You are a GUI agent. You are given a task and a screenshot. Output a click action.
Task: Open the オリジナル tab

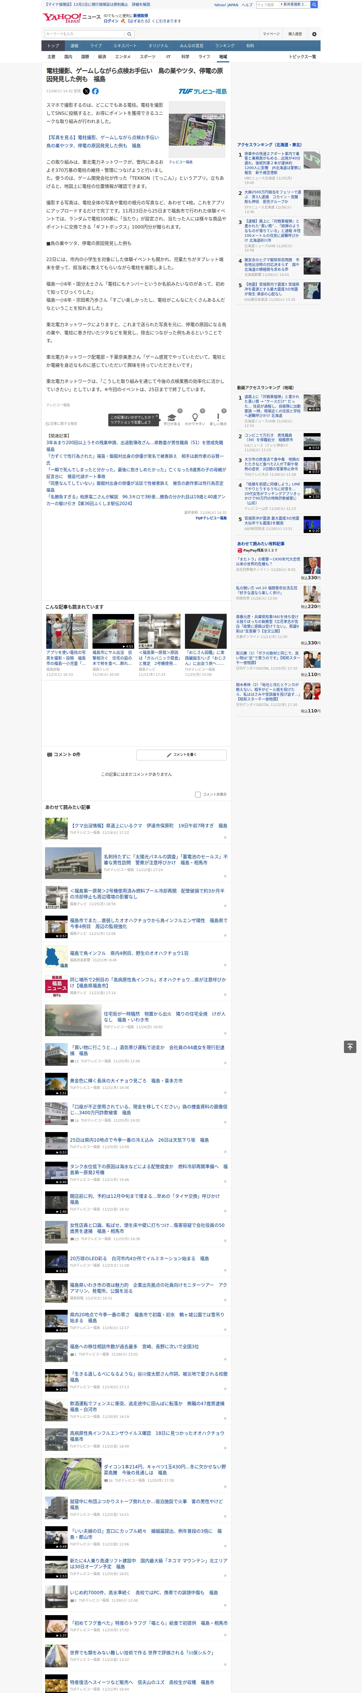(x=158, y=45)
